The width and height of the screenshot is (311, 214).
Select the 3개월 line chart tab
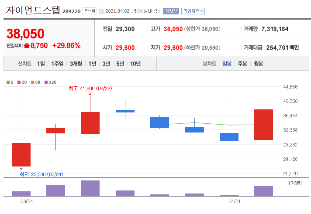(76, 64)
